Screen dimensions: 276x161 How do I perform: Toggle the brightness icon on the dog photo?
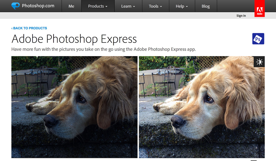pyautogui.click(x=259, y=62)
